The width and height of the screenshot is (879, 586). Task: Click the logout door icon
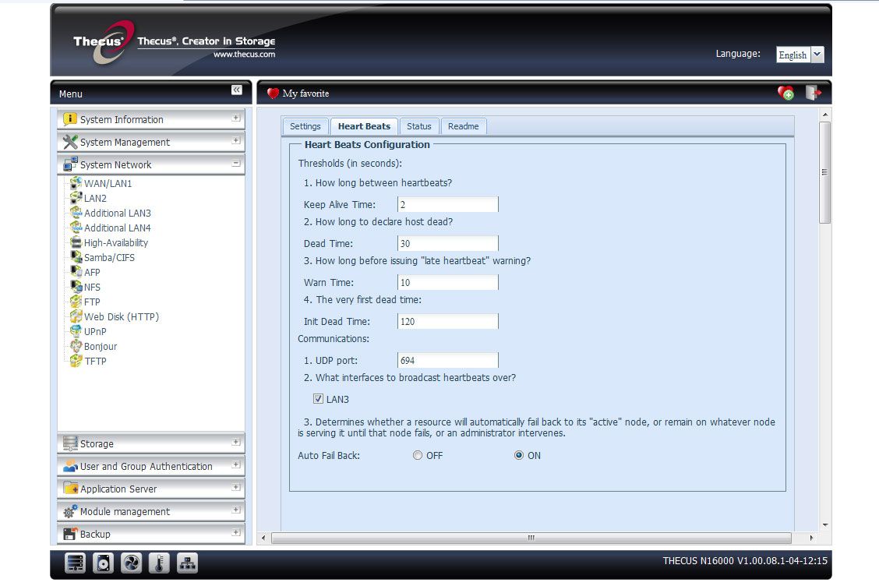click(813, 93)
